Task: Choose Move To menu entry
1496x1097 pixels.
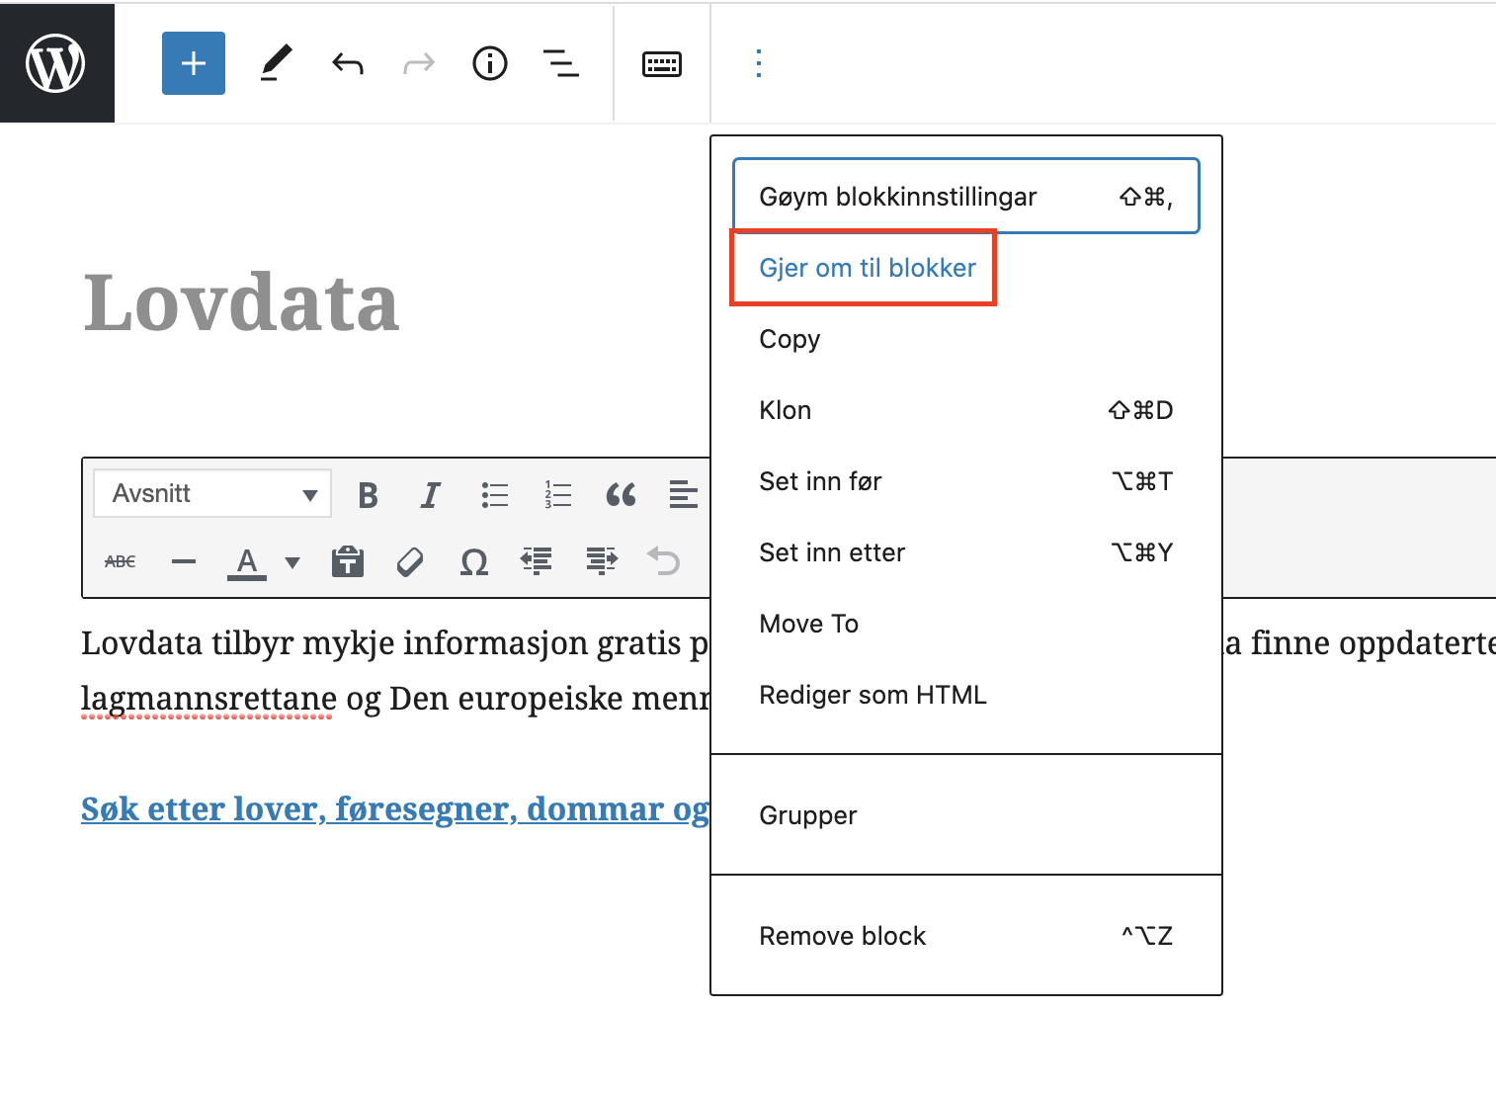Action: (966, 624)
